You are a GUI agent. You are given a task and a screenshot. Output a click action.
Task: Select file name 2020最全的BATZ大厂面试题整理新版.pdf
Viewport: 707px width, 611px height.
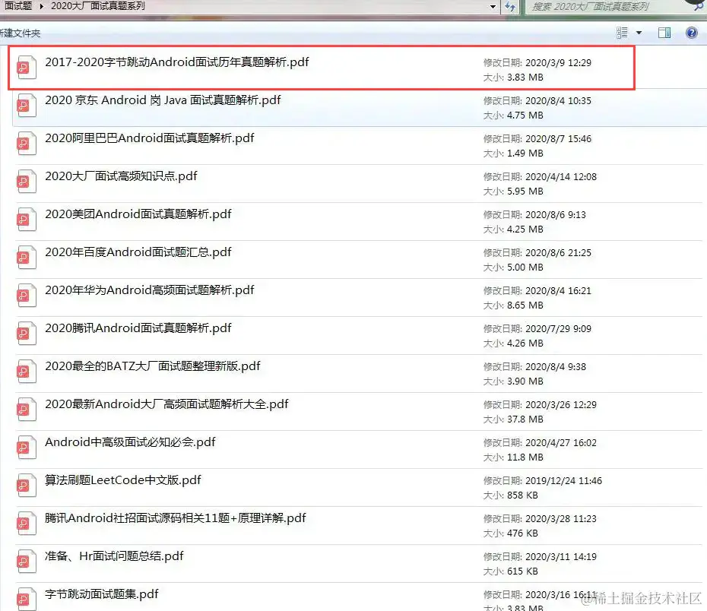[x=153, y=366]
